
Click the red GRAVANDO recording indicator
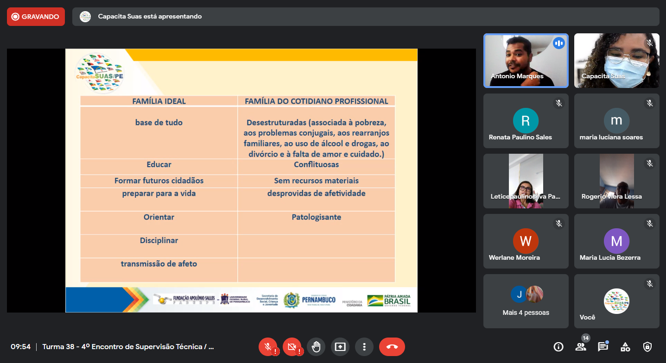(x=36, y=17)
